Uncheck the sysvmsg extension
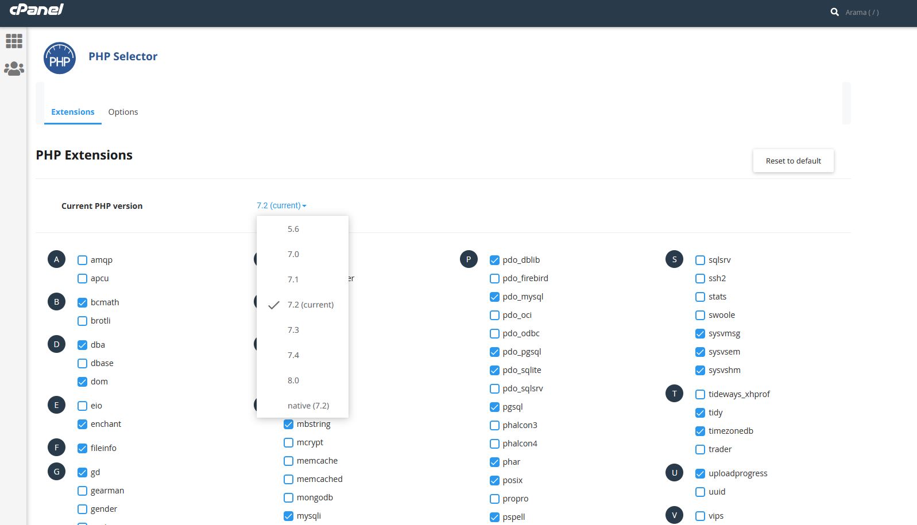The width and height of the screenshot is (917, 525). tap(700, 333)
